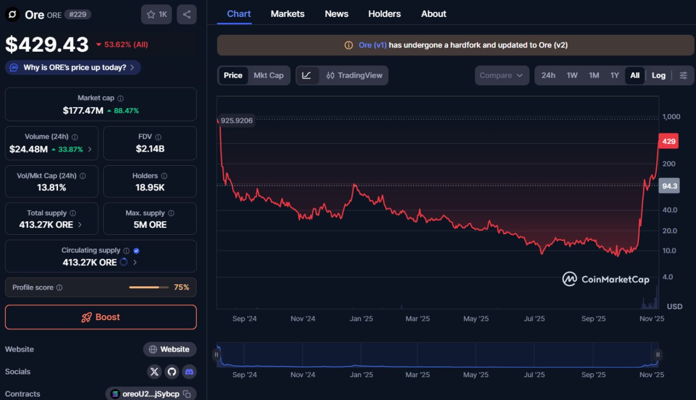Switch to line chart icon view
The height and width of the screenshot is (400, 696).
coord(307,76)
